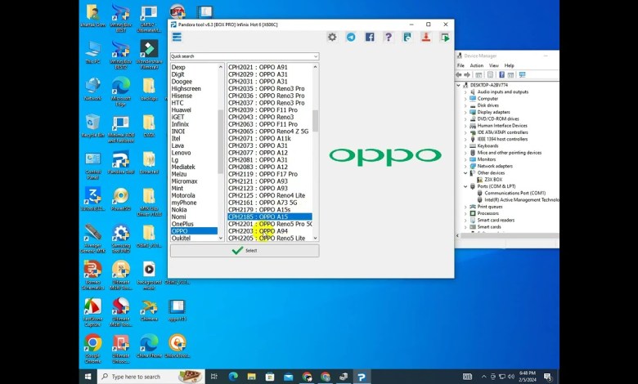Viewport: 638px width, 384px height.
Task: Click the red download icon in Pandora toolbar
Action: coord(426,38)
